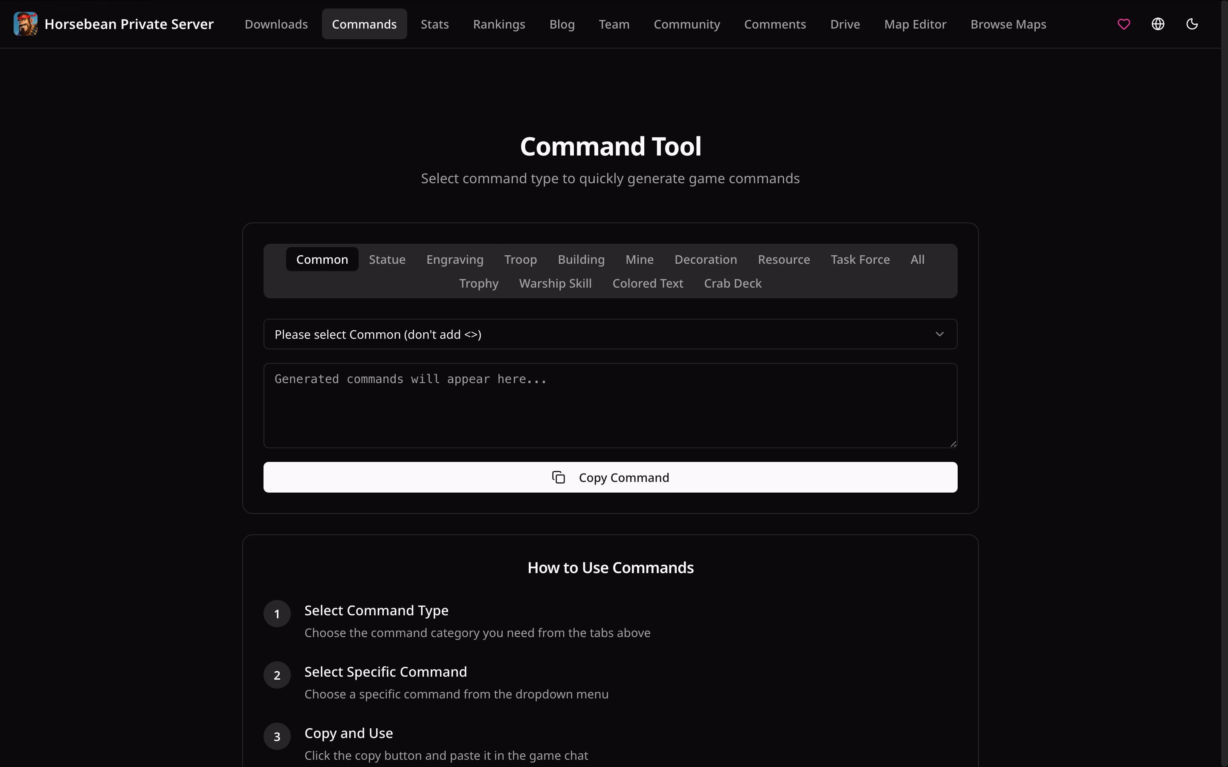Open Rankings in the navbar
Screen dimensions: 1228x767
point(499,24)
